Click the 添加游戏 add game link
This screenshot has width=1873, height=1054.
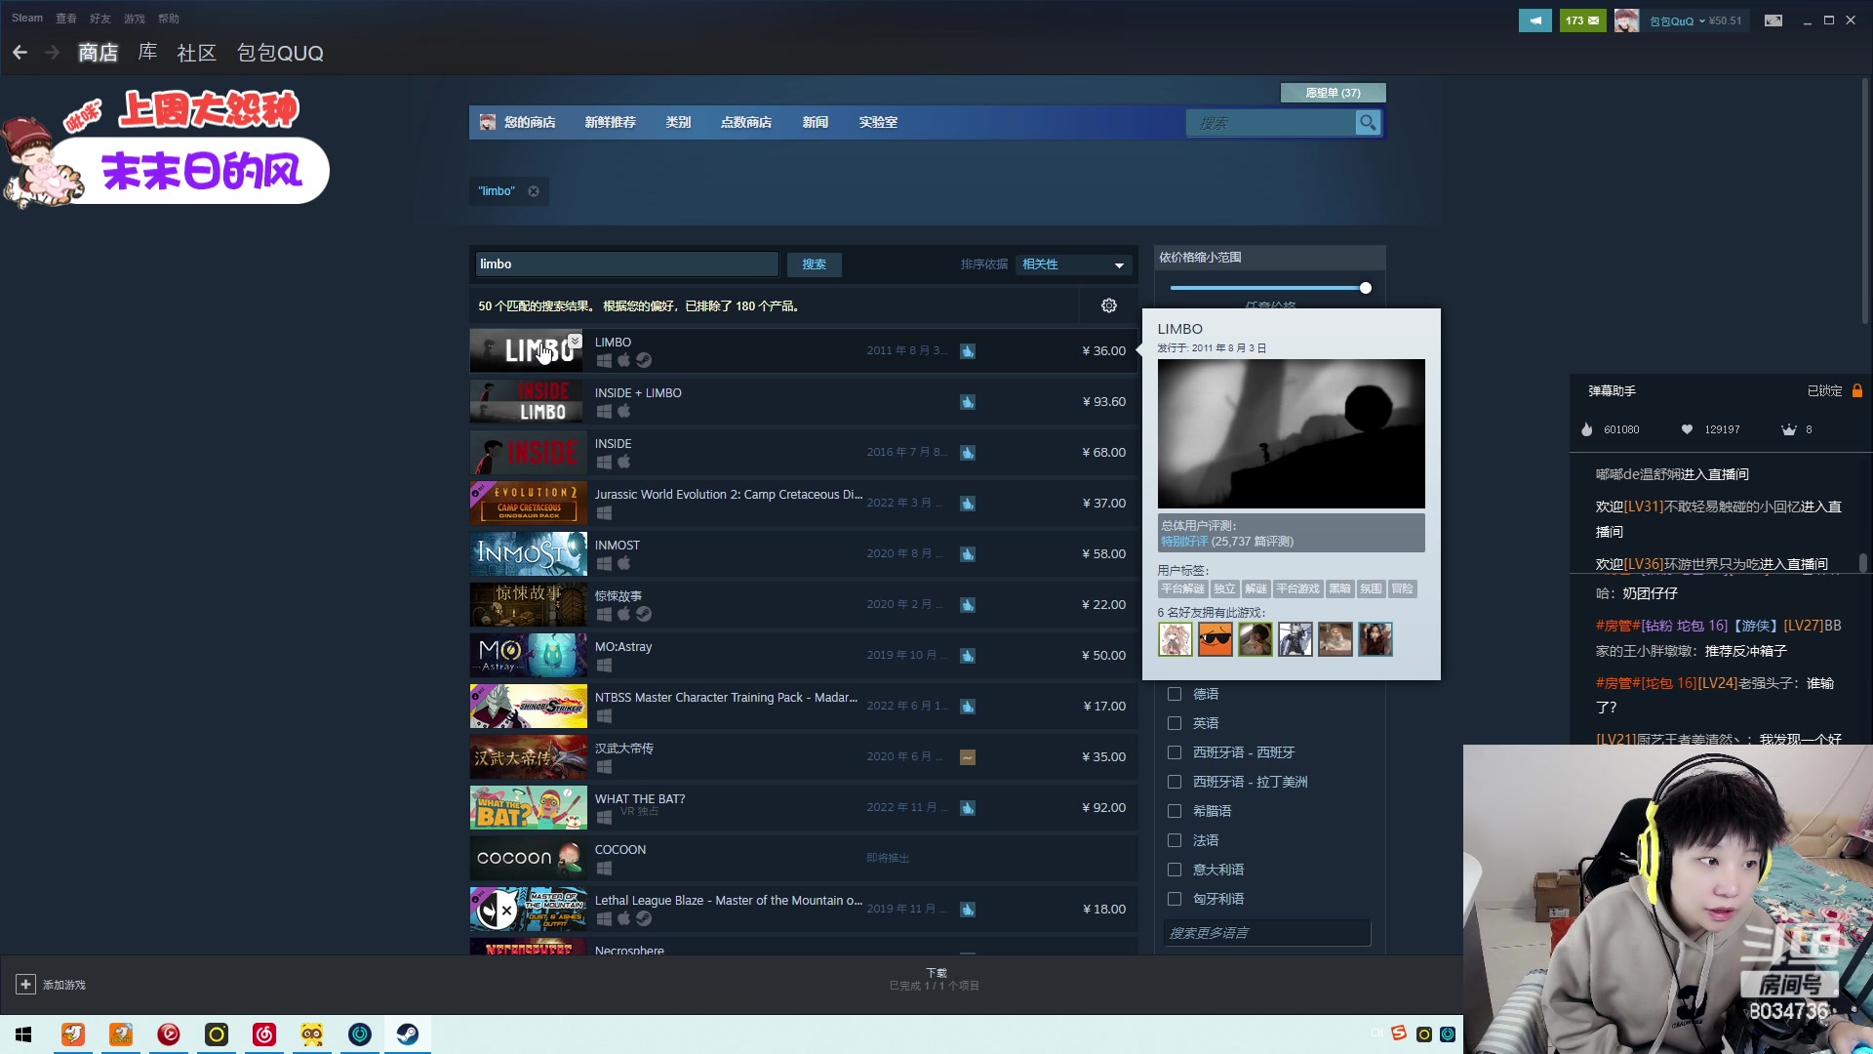coord(64,986)
